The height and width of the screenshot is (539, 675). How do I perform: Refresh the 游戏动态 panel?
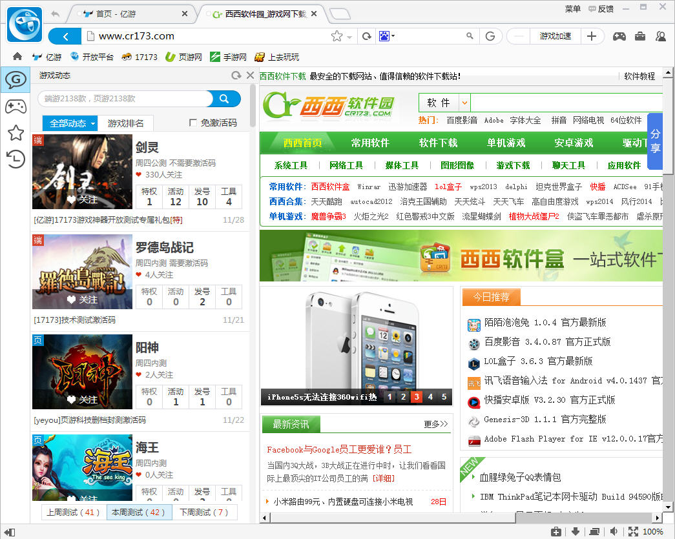click(236, 76)
